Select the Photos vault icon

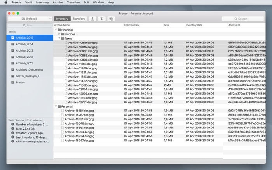12,83
